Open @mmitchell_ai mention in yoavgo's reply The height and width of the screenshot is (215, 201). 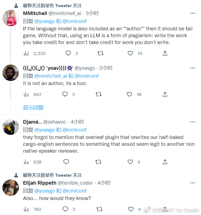[51, 76]
